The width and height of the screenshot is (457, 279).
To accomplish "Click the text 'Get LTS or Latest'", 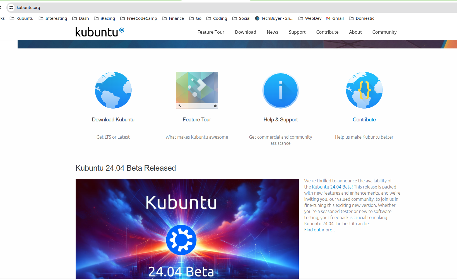I will (x=113, y=137).
